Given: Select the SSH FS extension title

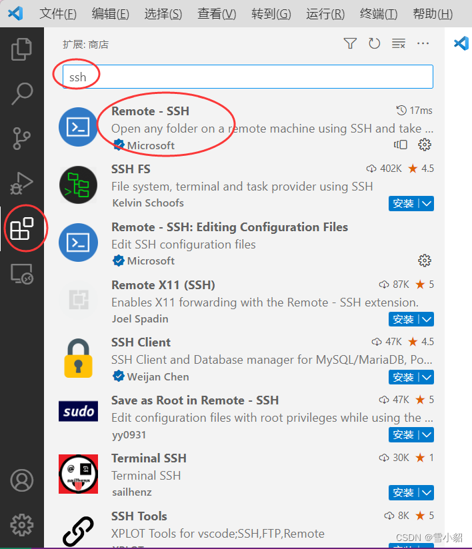Looking at the screenshot, I should point(131,169).
